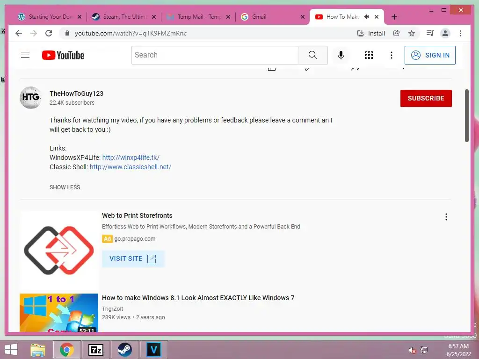
Task: Open the ad's three-dot options menu
Action: [x=446, y=217]
